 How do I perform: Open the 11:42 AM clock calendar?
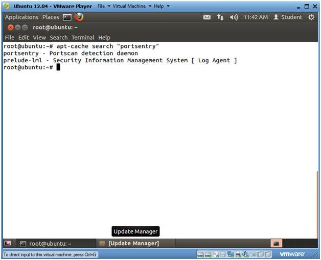click(x=256, y=17)
